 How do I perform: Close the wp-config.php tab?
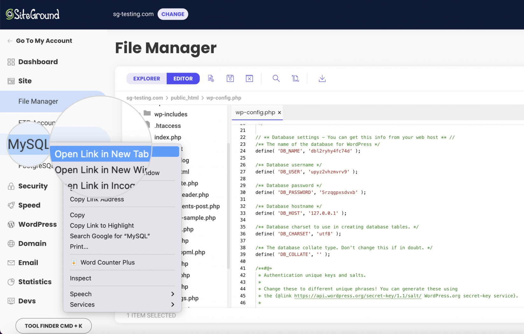pos(280,112)
